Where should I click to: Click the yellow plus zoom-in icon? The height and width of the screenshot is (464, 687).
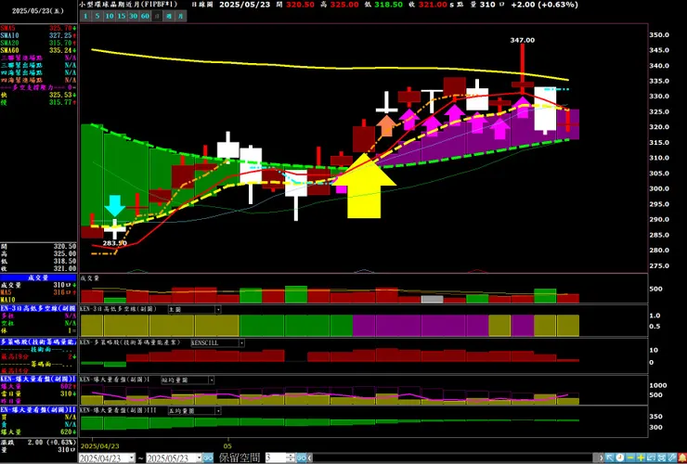tap(641, 458)
